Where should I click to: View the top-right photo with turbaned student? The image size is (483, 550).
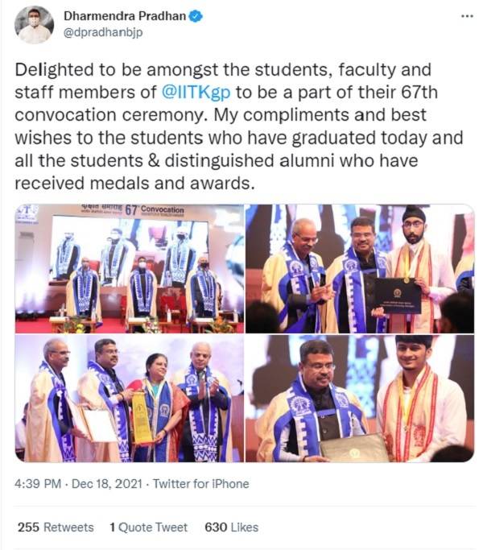(360, 268)
